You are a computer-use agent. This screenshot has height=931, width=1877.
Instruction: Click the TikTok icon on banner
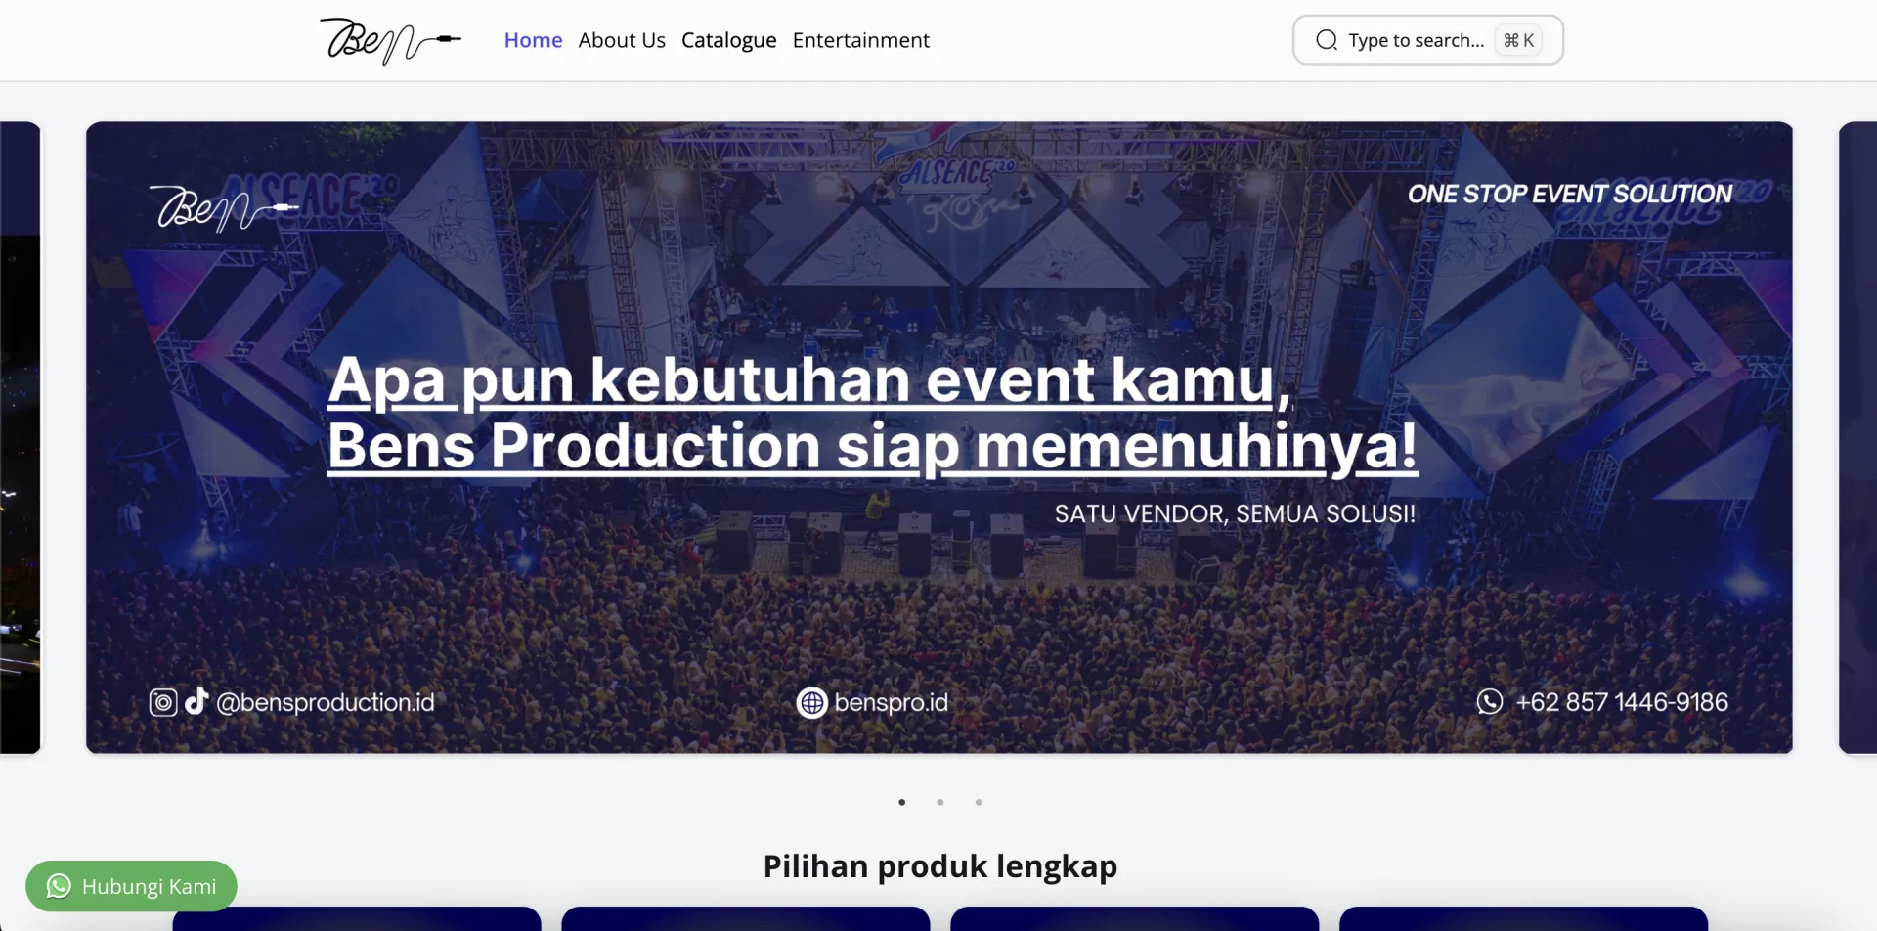[x=196, y=701]
